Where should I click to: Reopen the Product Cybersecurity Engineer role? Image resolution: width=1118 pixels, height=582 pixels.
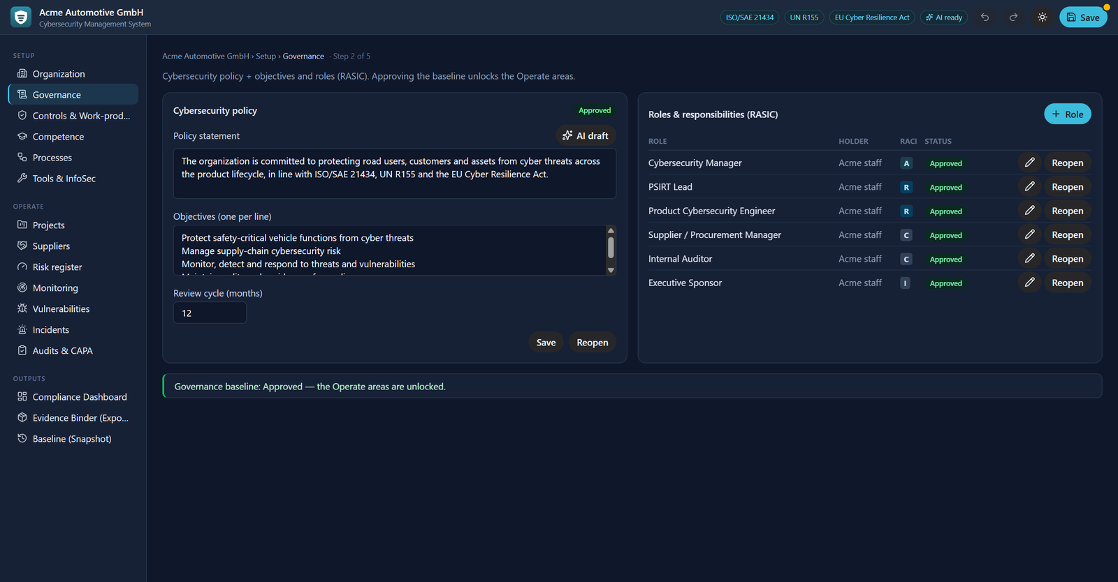(x=1068, y=211)
